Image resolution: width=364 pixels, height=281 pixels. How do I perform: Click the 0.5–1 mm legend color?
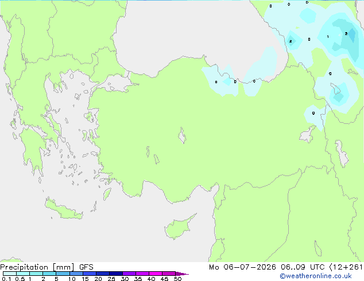[x=23, y=274]
